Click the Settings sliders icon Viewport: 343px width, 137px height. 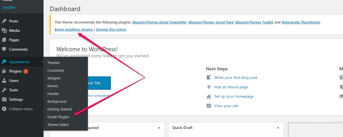[4, 99]
